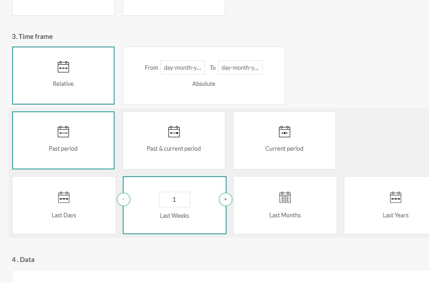Switch to the Last Years label

[x=395, y=215]
